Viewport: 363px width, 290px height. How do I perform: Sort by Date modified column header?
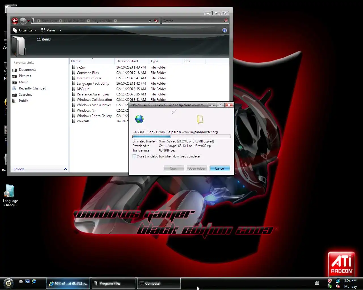pos(132,61)
